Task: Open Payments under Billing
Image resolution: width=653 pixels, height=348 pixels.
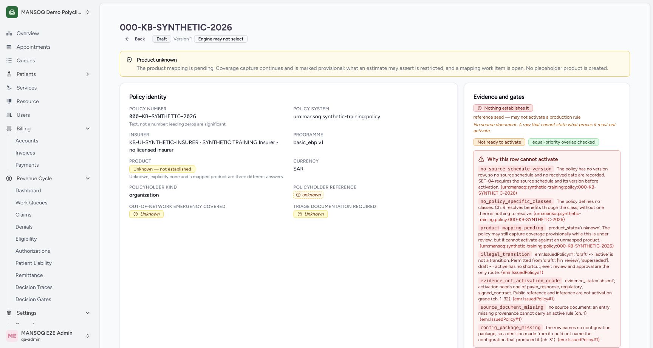Action: [x=27, y=165]
